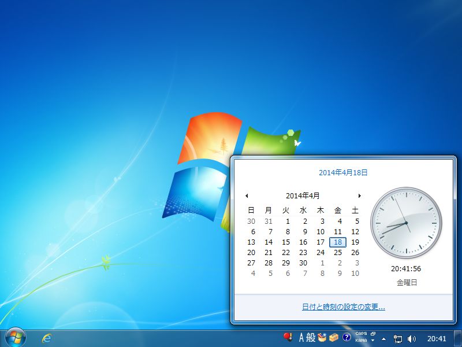Toggle KANA lock indicator in language bar
Viewport: 462px width, 347px height.
tap(361, 341)
